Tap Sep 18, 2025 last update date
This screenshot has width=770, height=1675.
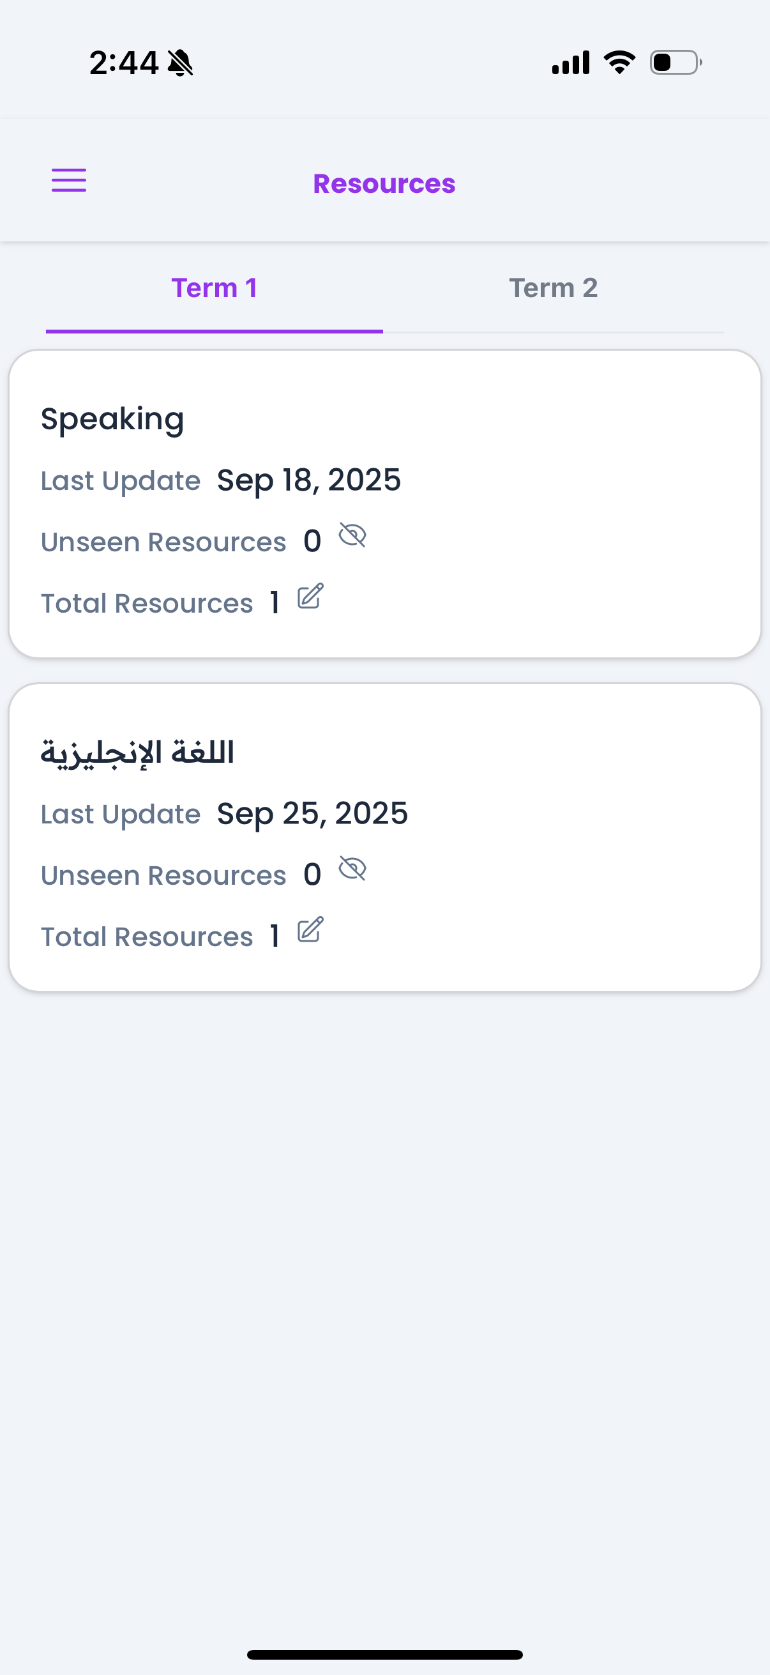[x=308, y=480]
